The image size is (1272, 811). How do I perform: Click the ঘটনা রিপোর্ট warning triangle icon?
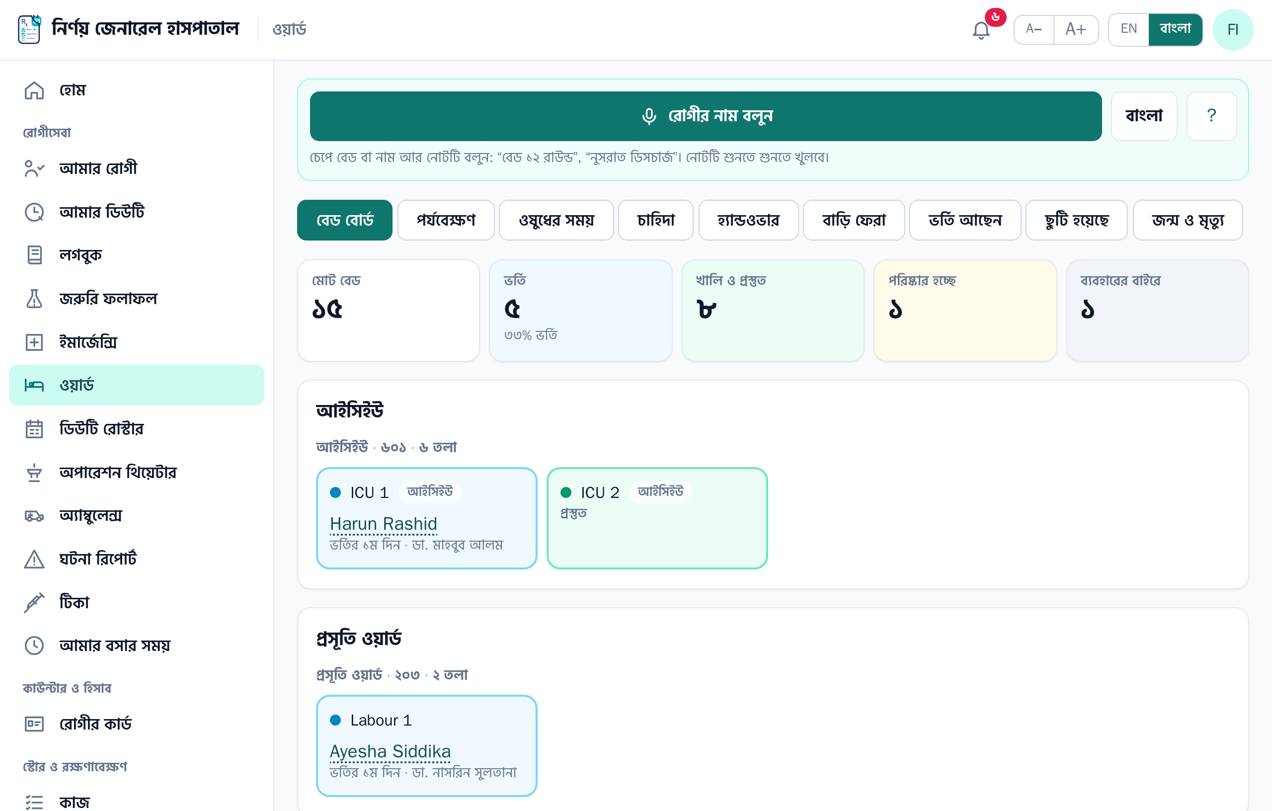coord(34,559)
